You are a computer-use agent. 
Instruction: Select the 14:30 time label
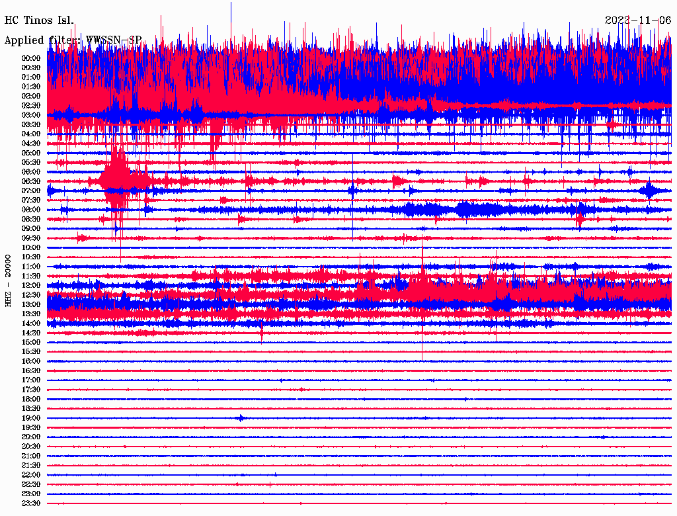tap(31, 333)
